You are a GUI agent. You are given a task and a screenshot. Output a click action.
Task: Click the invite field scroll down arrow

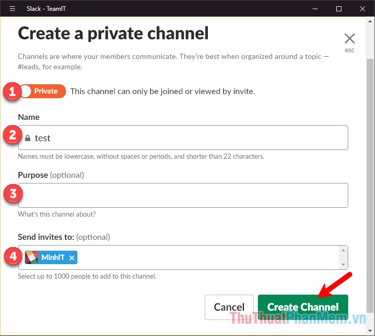coord(343,265)
